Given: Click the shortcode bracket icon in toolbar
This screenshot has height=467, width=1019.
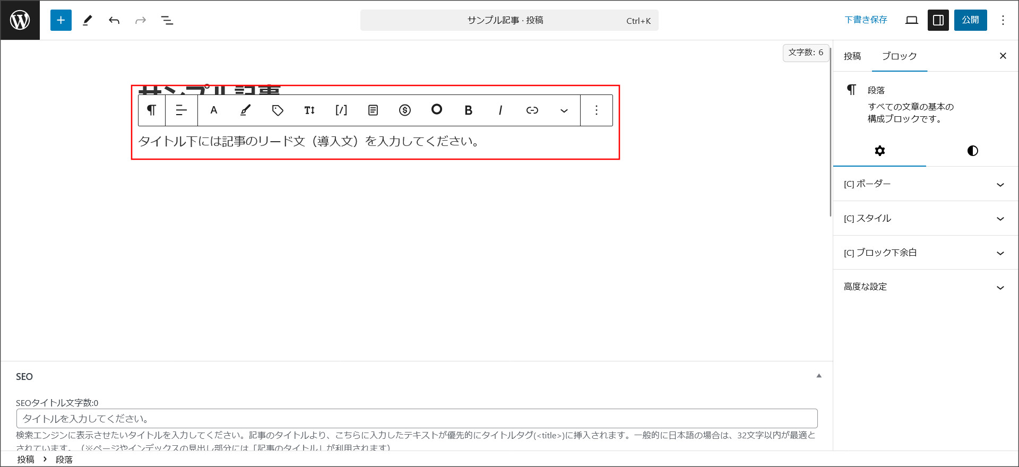Looking at the screenshot, I should (x=341, y=110).
